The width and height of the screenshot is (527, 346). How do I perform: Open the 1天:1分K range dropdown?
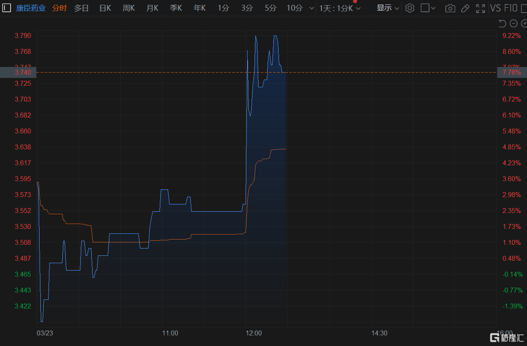point(340,8)
